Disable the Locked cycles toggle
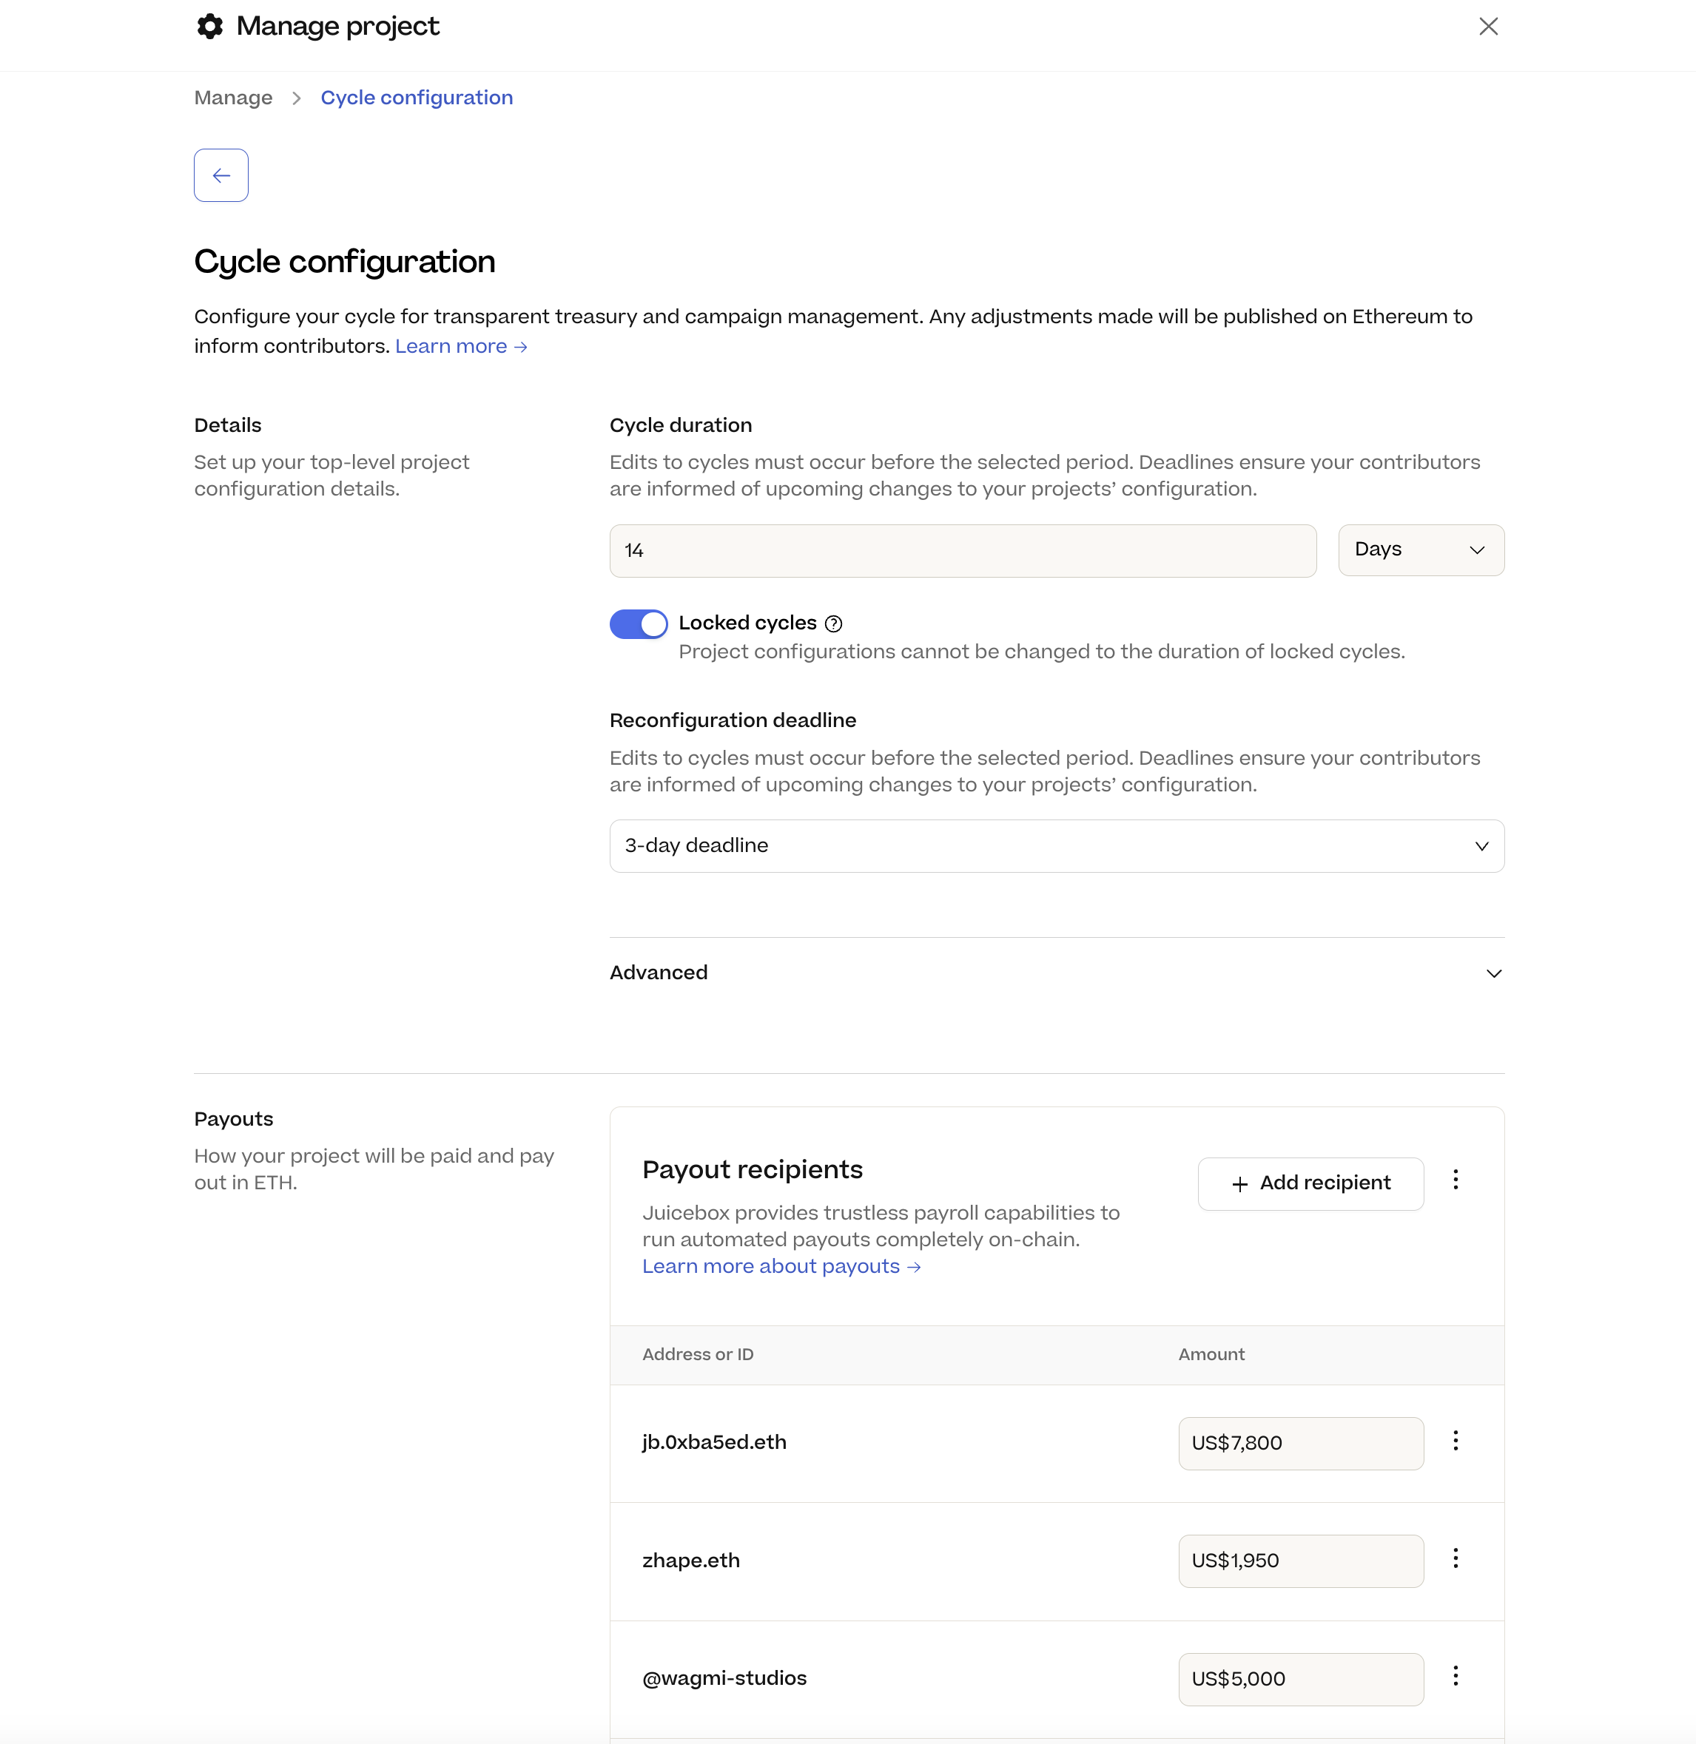This screenshot has height=1744, width=1696. tap(638, 623)
